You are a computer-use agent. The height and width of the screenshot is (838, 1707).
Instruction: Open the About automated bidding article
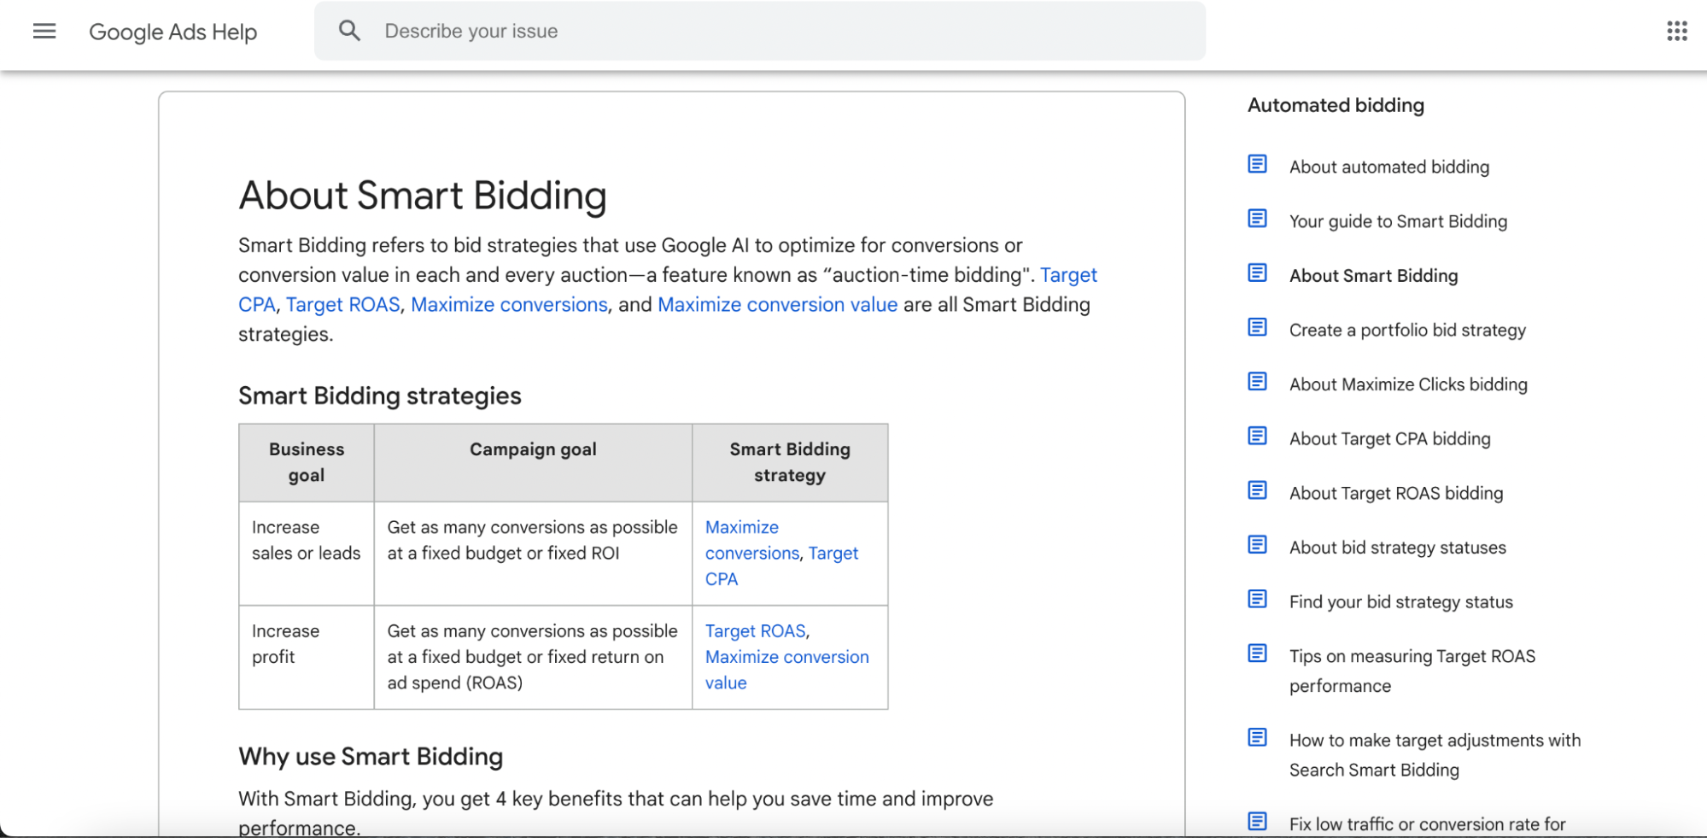click(1389, 167)
